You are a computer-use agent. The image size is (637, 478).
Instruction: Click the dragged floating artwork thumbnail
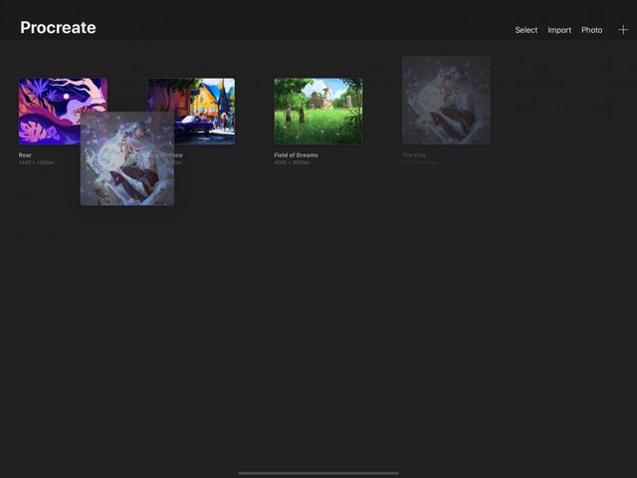127,158
